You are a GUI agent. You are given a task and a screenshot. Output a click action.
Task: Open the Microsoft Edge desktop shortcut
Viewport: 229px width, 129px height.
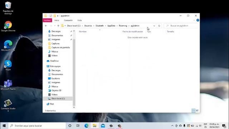8,46
